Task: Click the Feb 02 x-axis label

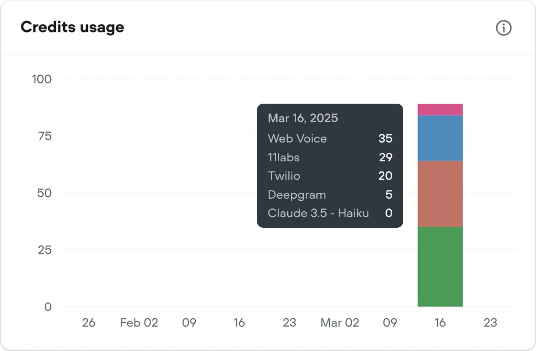Action: 139,323
